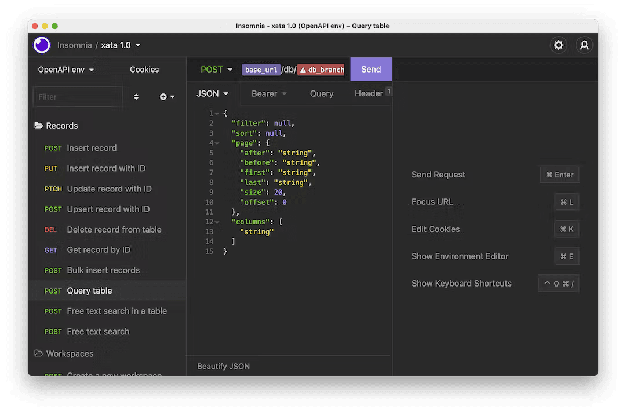
Task: Open settings via the gear icon
Action: point(559,45)
